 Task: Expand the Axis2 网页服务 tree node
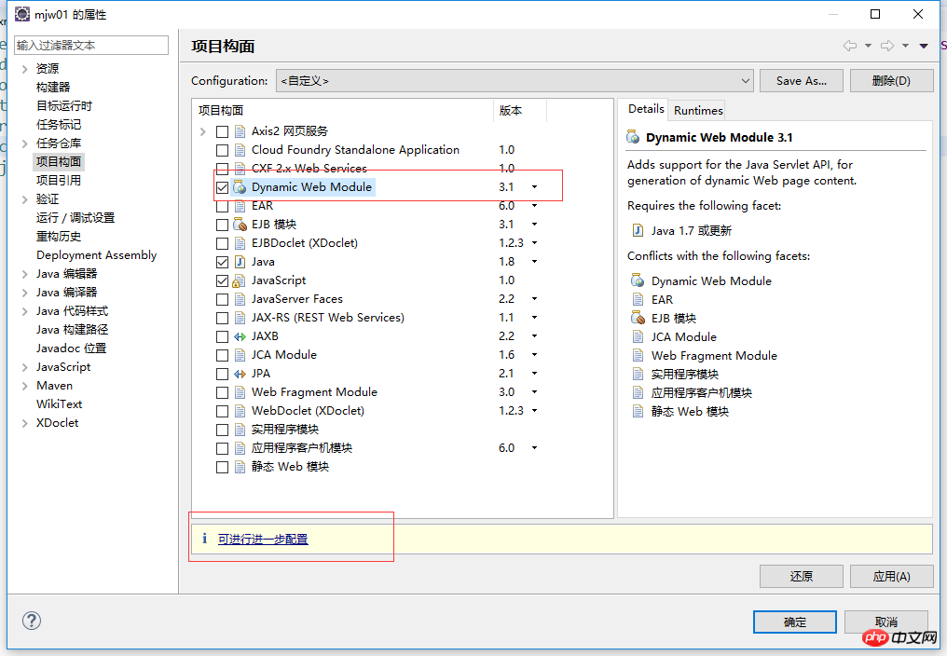click(x=203, y=131)
